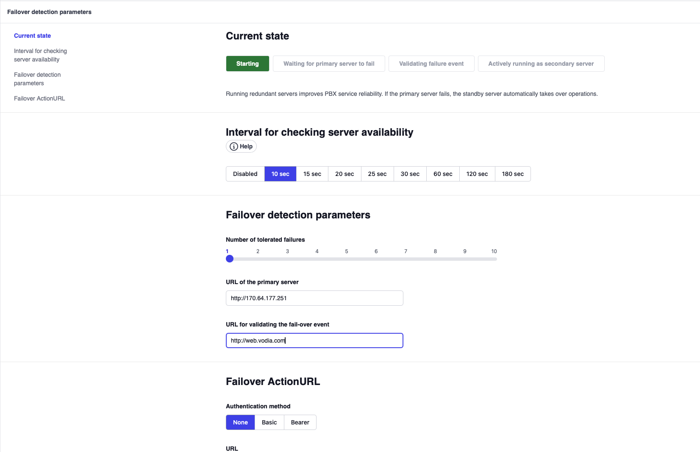Set checking interval to 15 sec
The image size is (700, 452).
(312, 174)
